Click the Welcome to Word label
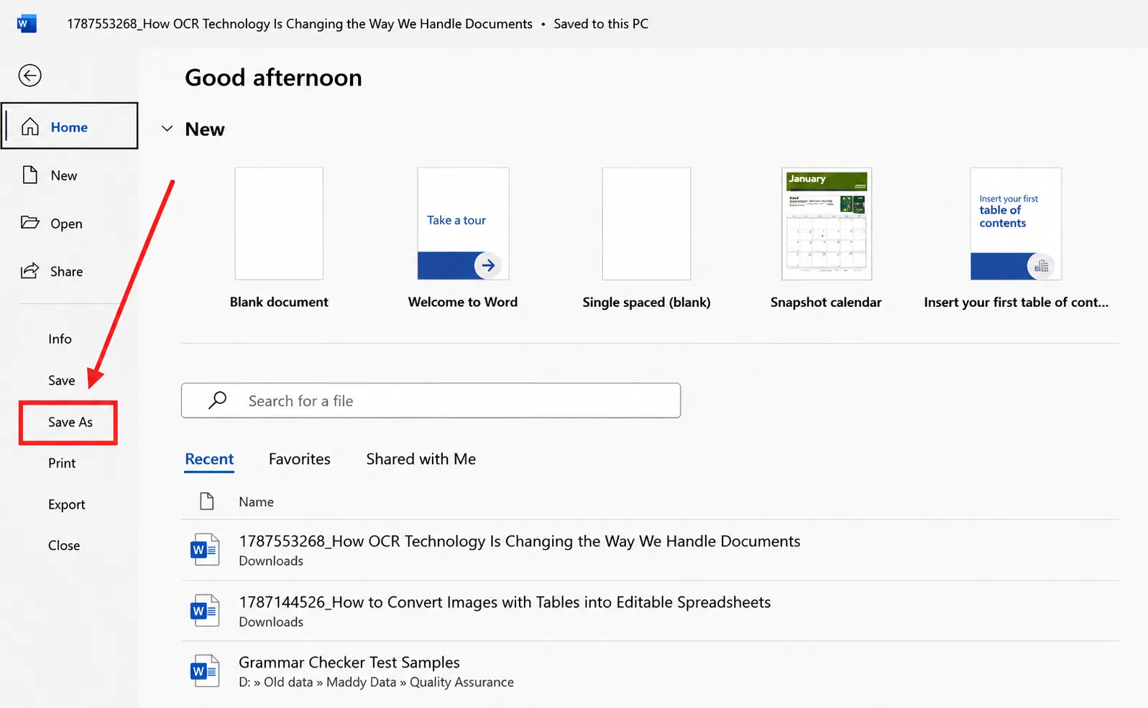 coord(463,303)
